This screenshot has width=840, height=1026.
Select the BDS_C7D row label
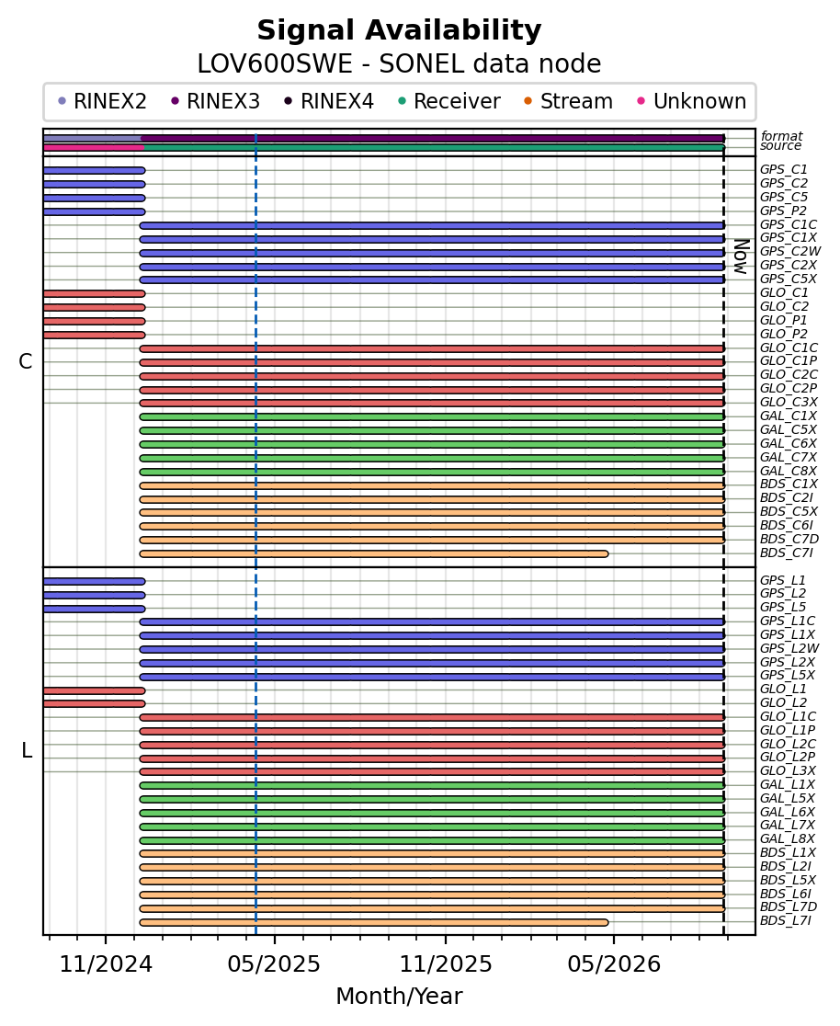pos(789,539)
